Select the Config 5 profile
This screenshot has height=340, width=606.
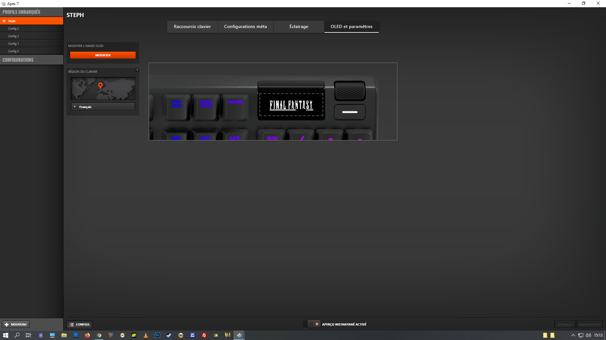32,51
